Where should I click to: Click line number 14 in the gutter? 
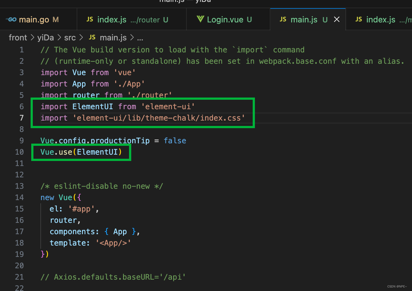(x=20, y=198)
